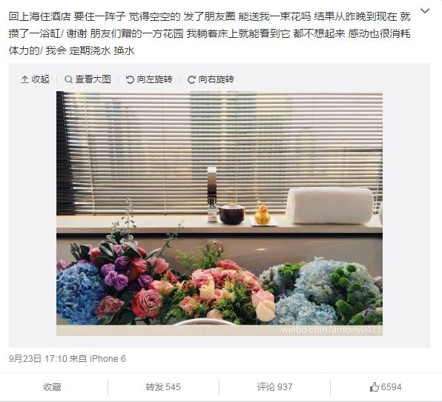Like the post with thumbs-up icon
Viewport: 442px width, 402px height.
click(374, 386)
